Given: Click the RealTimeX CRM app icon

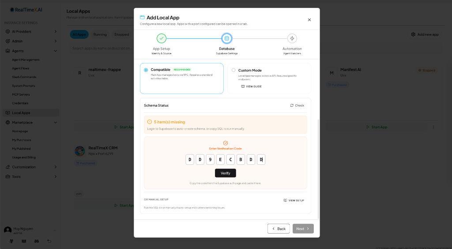Looking at the screenshot, I should 79,151.
